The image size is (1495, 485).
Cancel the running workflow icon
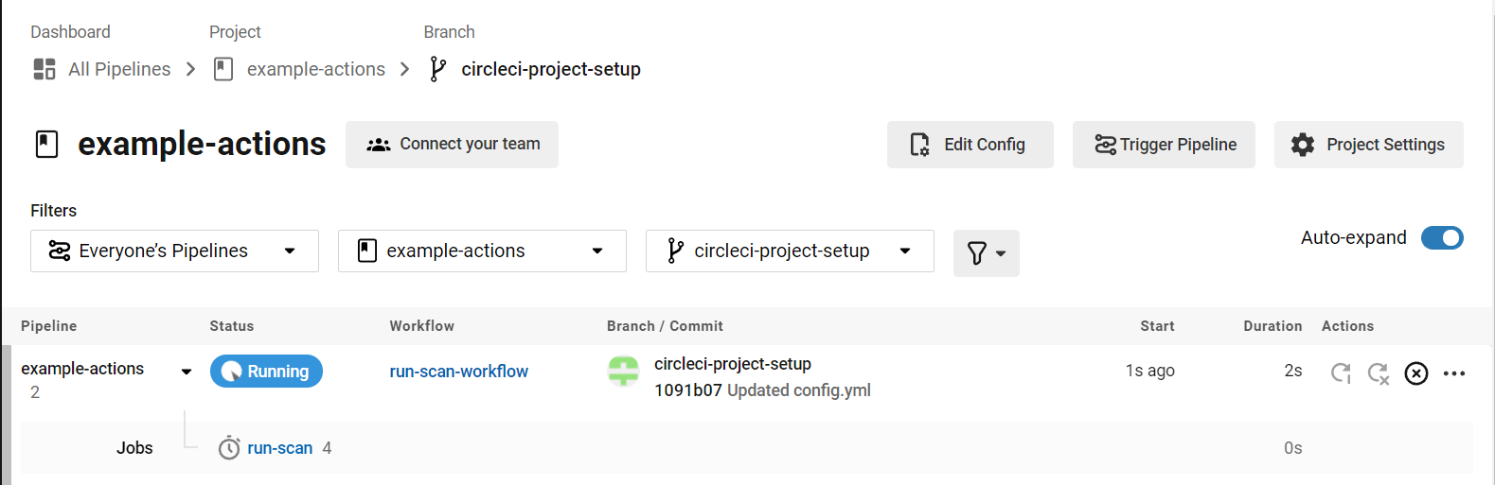1416,373
